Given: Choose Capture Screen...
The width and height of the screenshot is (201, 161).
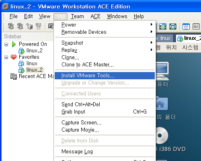Looking at the screenshot, I should pos(105,122).
